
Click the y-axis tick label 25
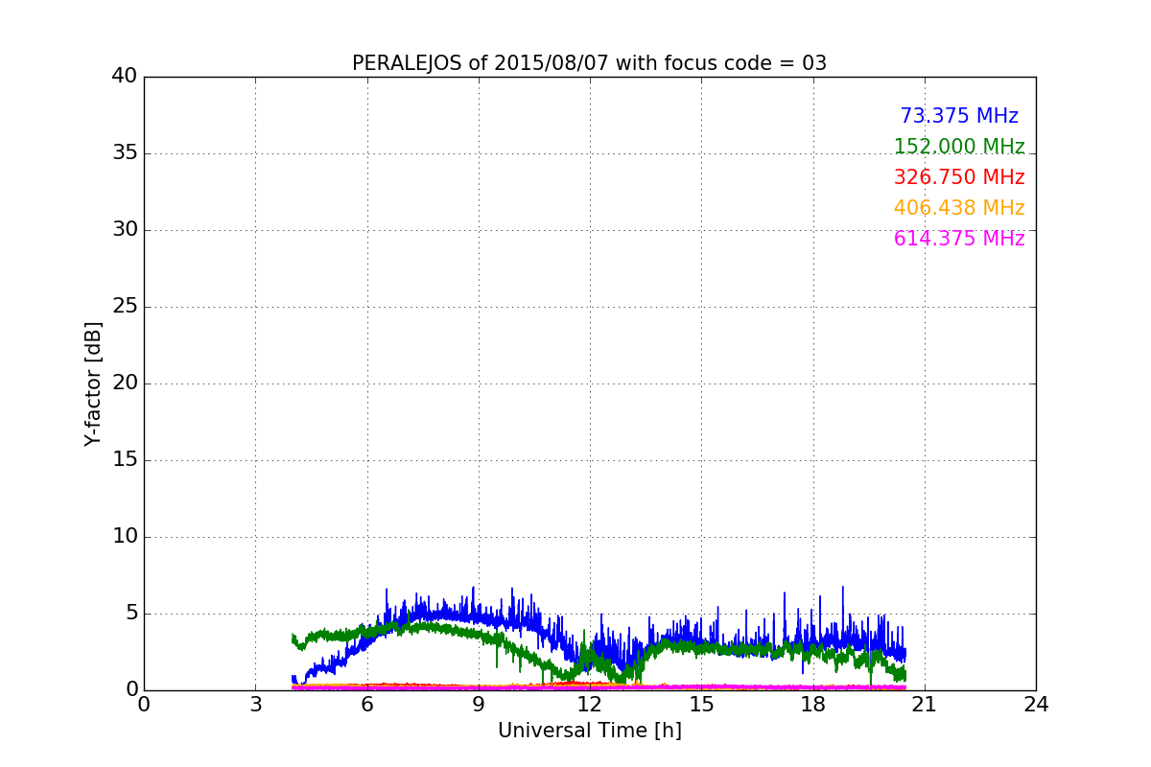click(125, 307)
